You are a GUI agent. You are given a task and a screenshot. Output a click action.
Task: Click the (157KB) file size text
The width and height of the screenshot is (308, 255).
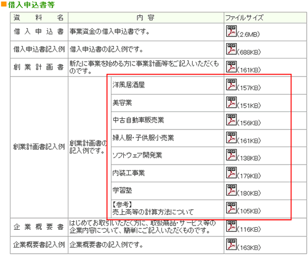click(249, 88)
